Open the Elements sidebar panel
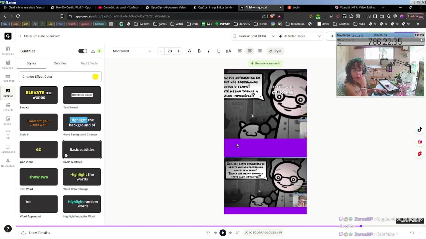The image size is (426, 239). pyautogui.click(x=8, y=107)
